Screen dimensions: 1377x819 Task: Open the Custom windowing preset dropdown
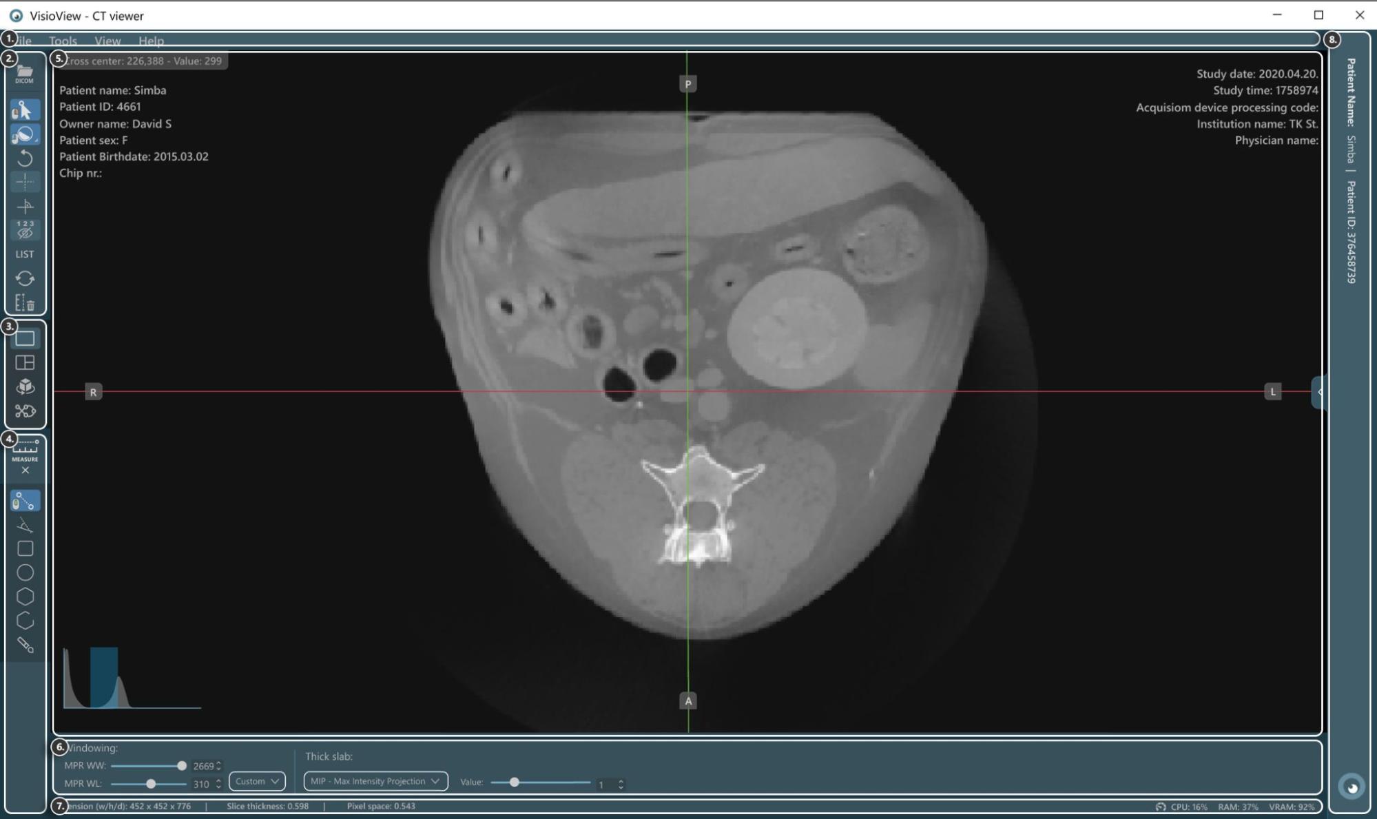pos(257,781)
